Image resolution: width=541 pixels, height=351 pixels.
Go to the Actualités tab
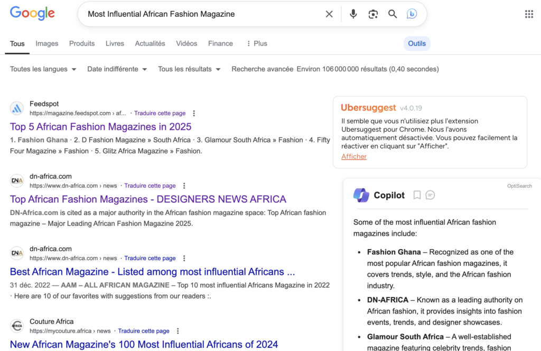[x=150, y=43]
